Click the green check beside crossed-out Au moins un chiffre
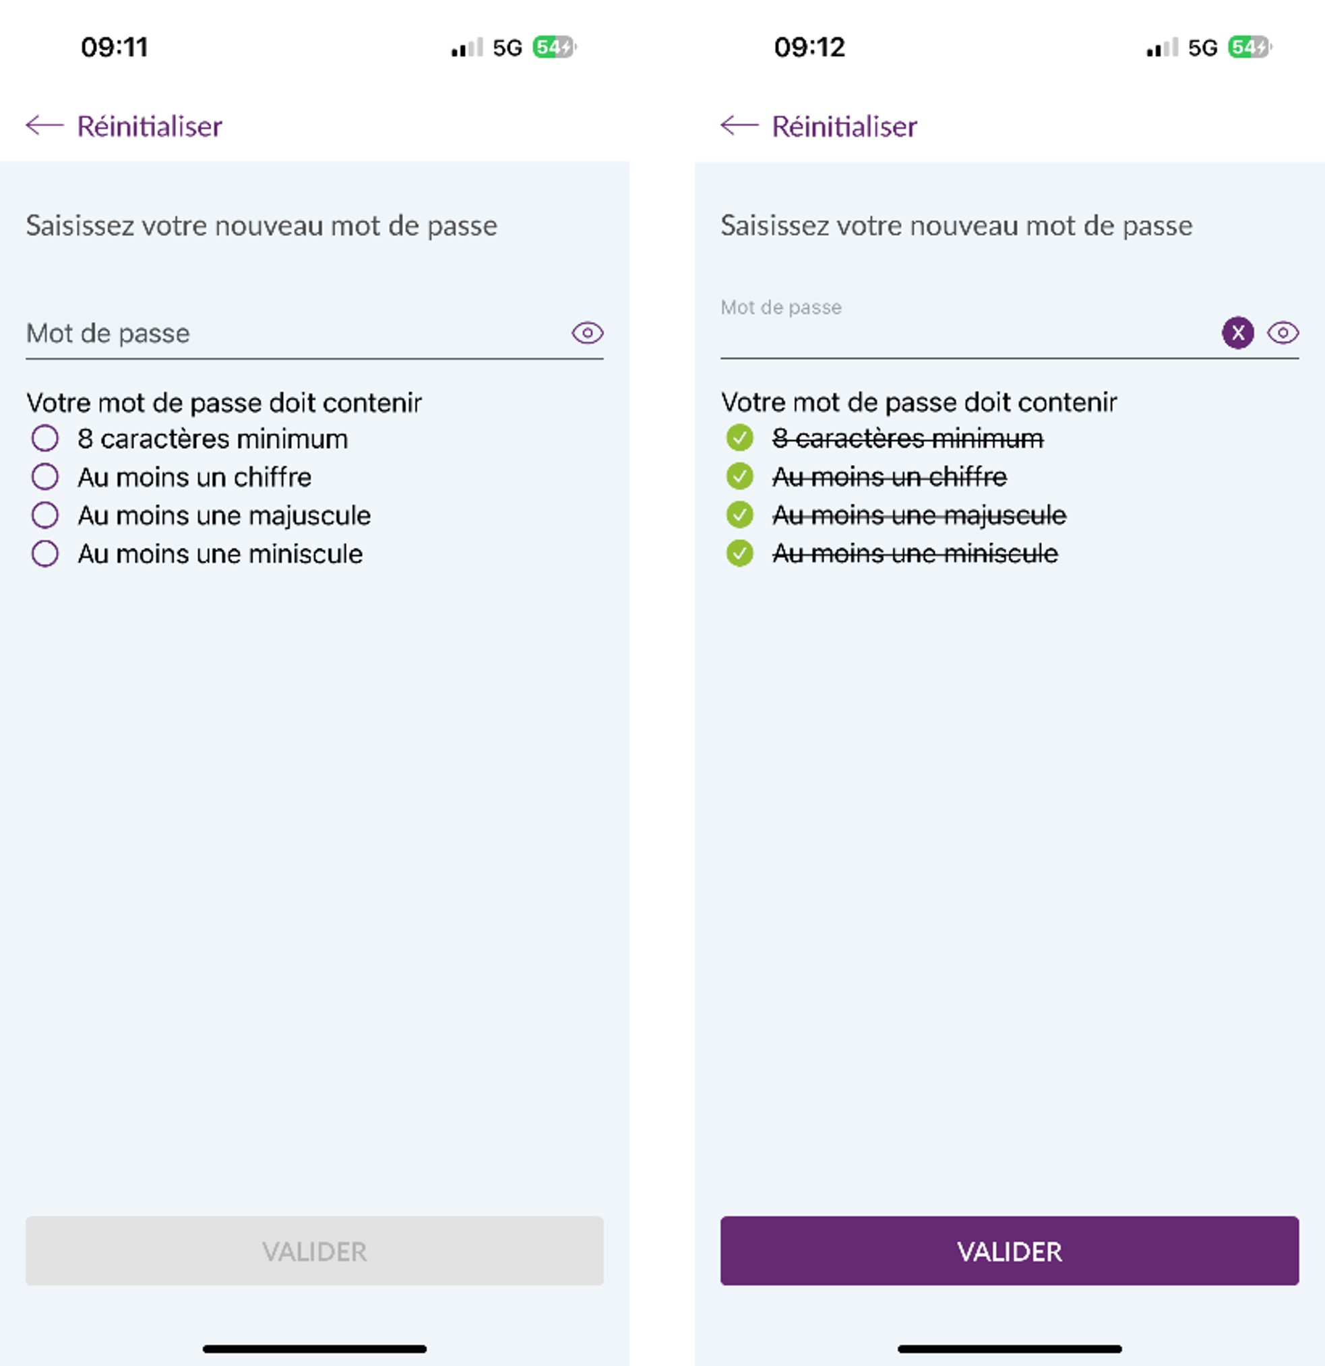 (x=739, y=476)
